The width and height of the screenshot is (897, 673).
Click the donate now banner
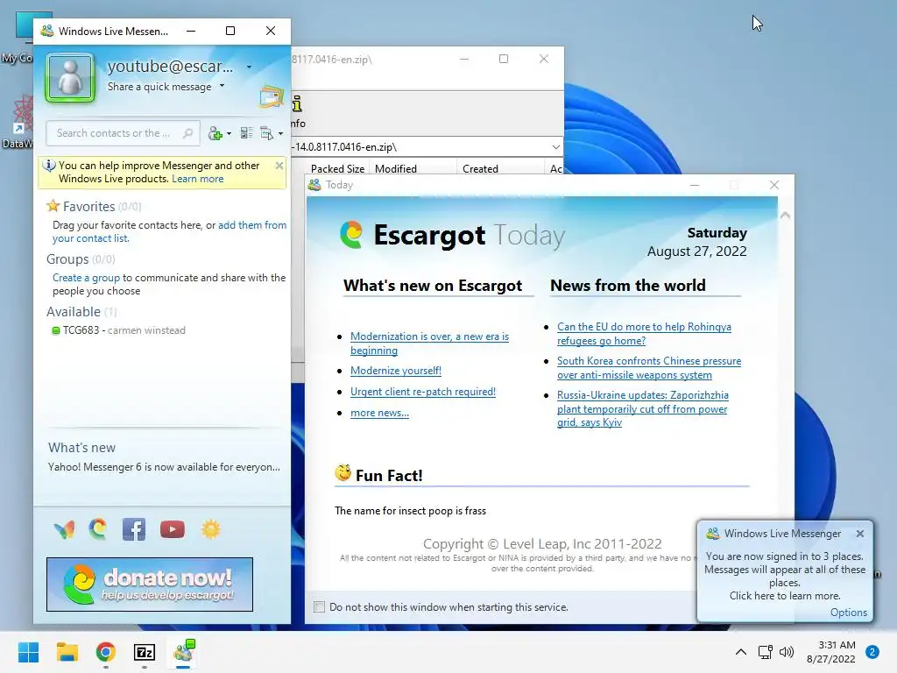click(x=150, y=584)
